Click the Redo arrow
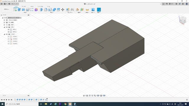 (x=17, y=4)
